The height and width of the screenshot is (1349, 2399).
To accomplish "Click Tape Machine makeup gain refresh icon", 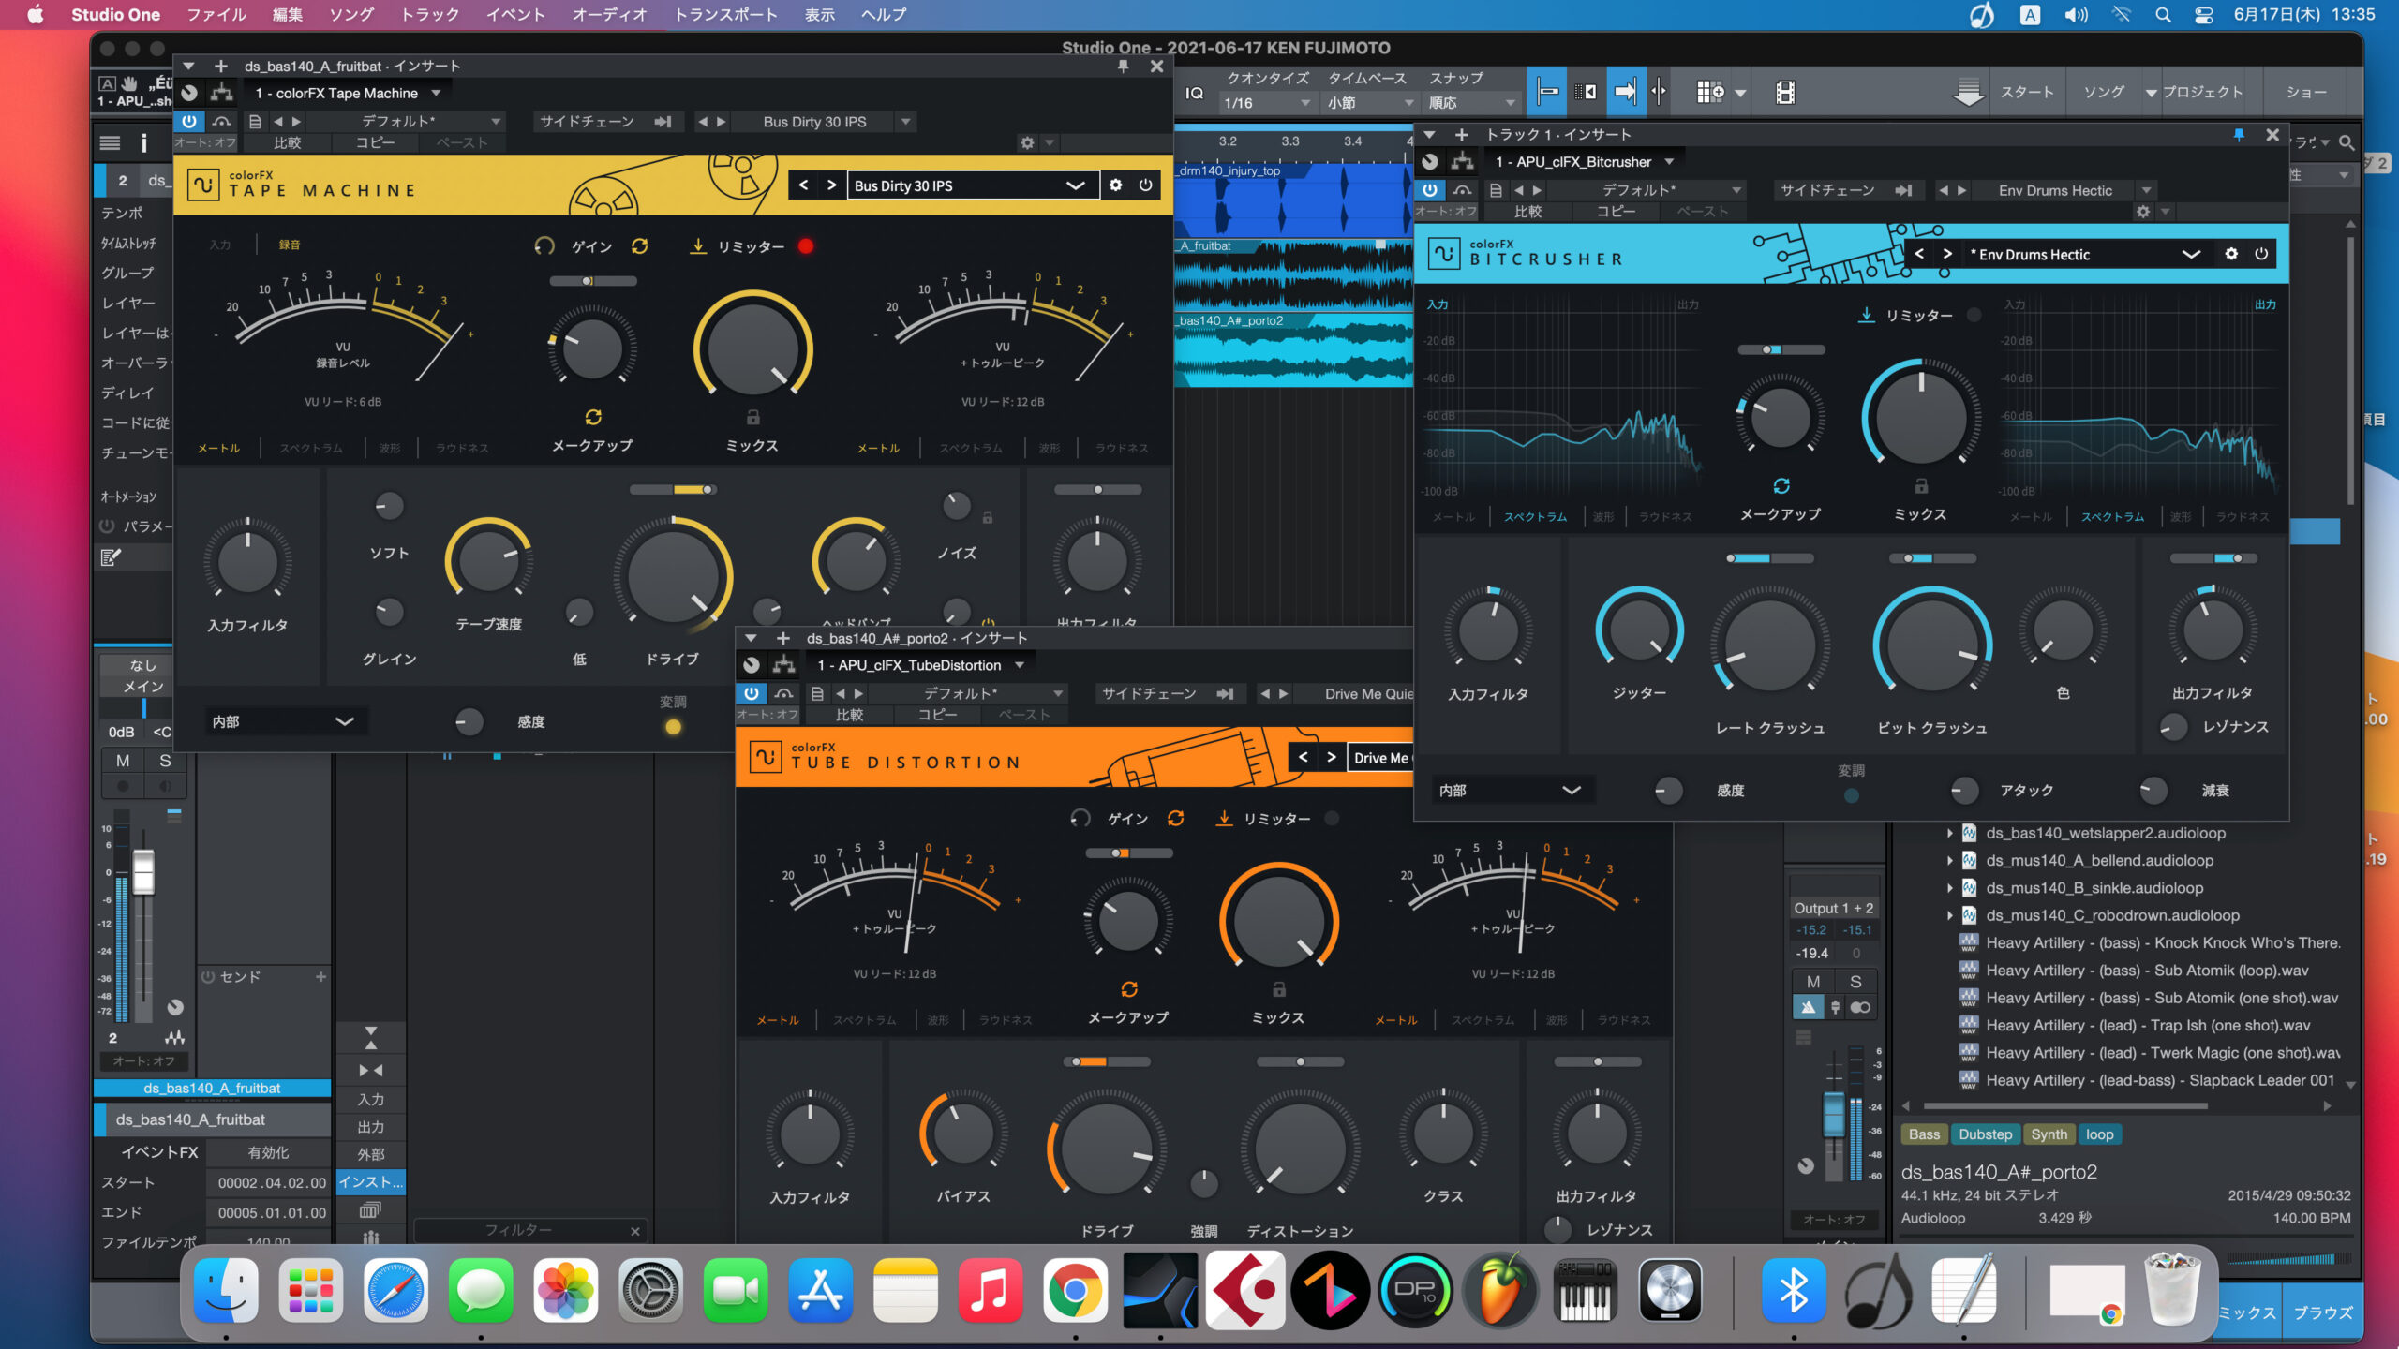I will [x=593, y=417].
